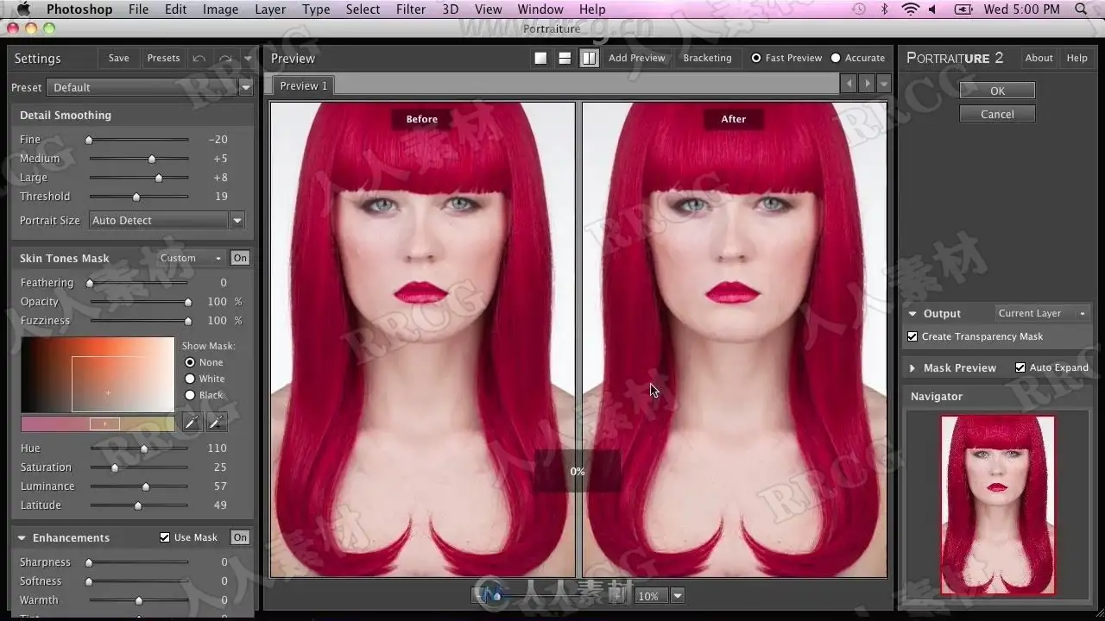Pick the add-to-mask eyedropper tool

point(217,422)
